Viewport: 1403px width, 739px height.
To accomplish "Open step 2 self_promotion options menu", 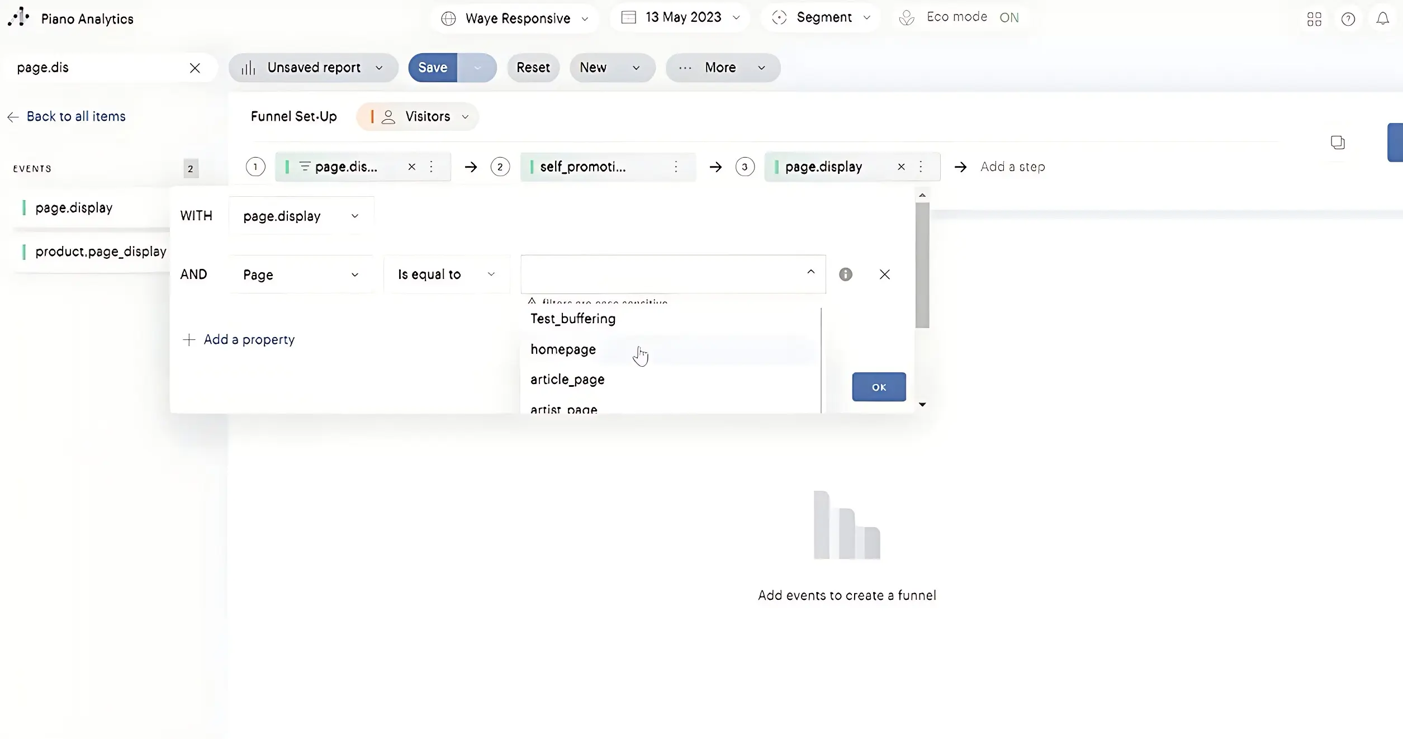I will 676,167.
